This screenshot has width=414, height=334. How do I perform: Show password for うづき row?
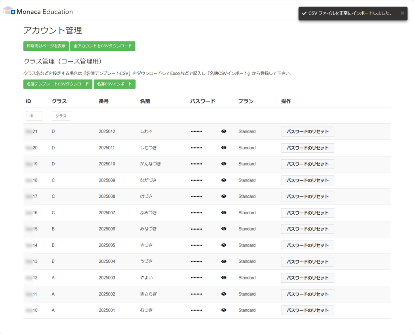tap(224, 261)
